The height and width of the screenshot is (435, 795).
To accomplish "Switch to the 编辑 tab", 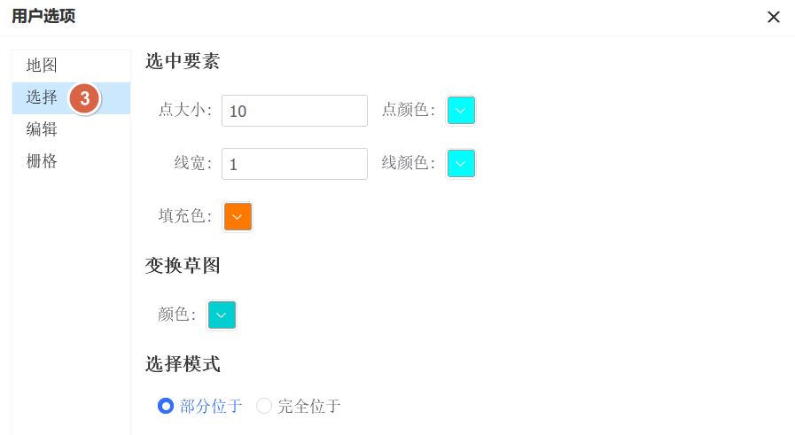I will tap(42, 129).
